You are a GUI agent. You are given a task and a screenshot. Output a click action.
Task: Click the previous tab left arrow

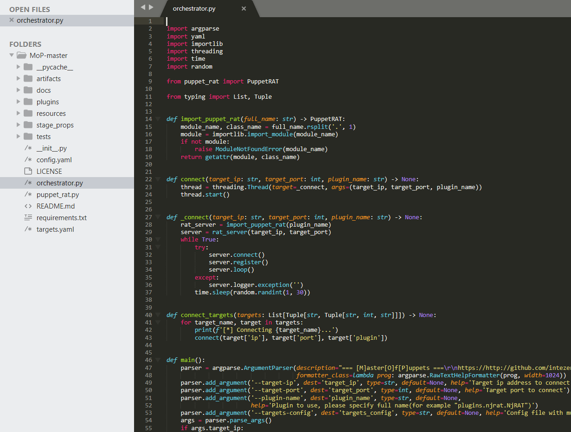coord(143,7)
